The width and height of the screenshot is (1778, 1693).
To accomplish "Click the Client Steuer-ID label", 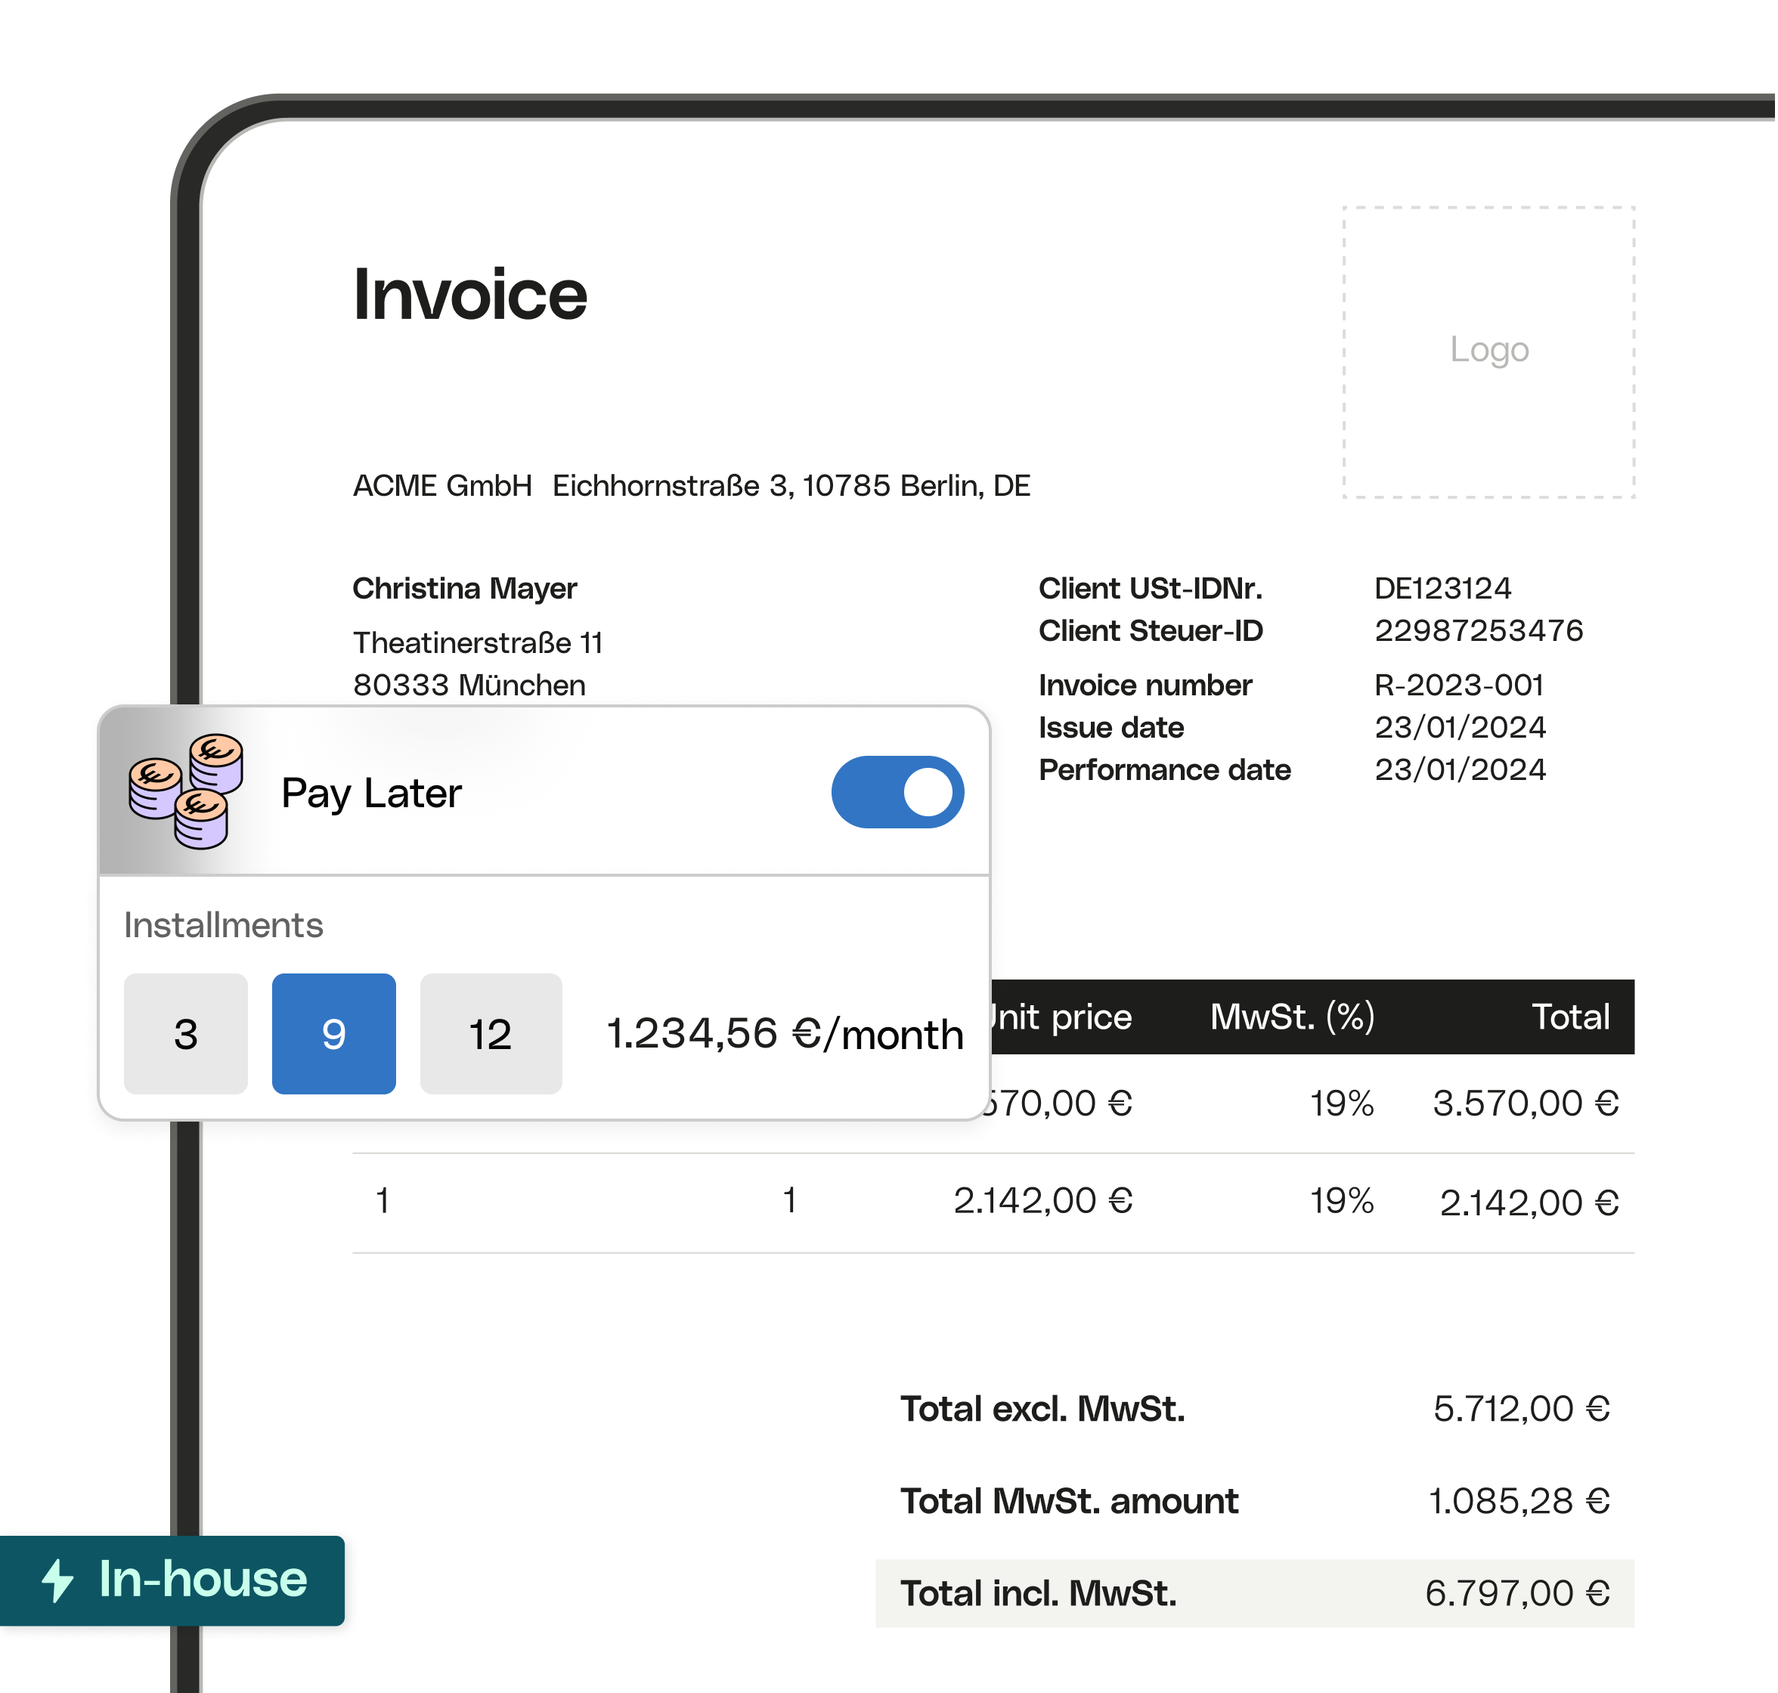I will tap(1151, 631).
